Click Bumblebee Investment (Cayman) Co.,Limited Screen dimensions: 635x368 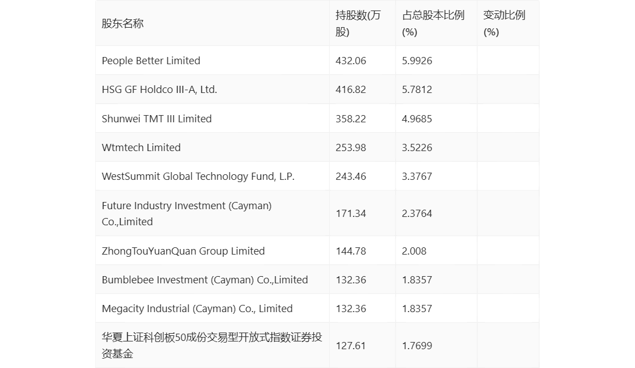coord(205,280)
